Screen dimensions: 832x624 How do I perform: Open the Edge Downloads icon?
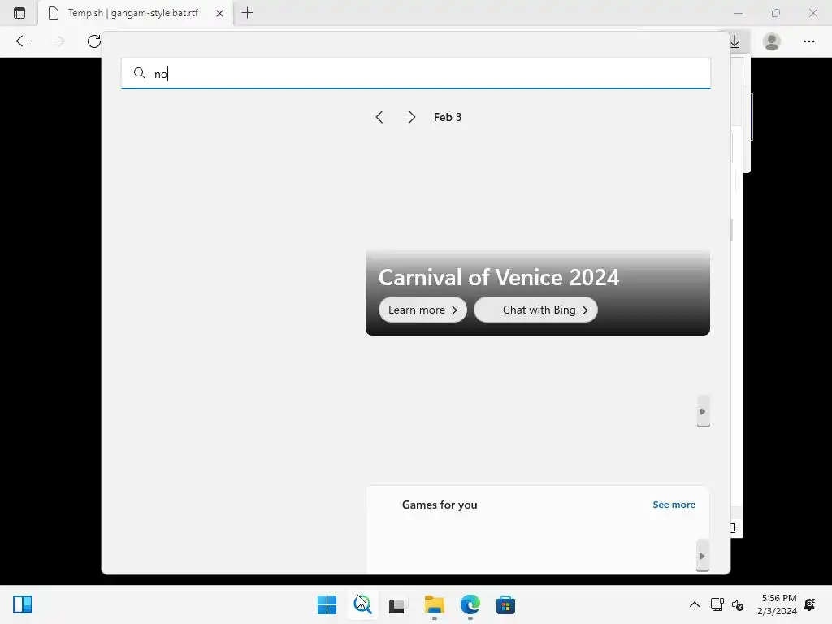click(x=735, y=41)
